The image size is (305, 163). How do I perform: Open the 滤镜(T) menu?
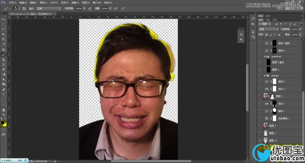click(x=75, y=3)
